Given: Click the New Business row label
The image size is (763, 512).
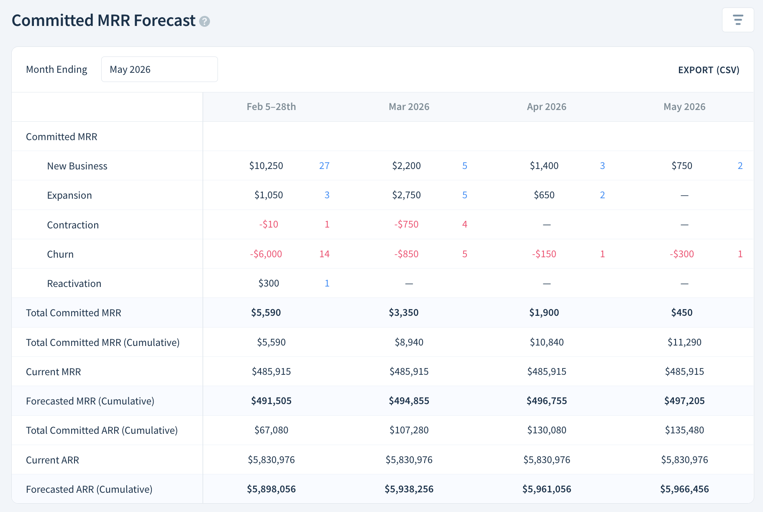Looking at the screenshot, I should tap(77, 166).
